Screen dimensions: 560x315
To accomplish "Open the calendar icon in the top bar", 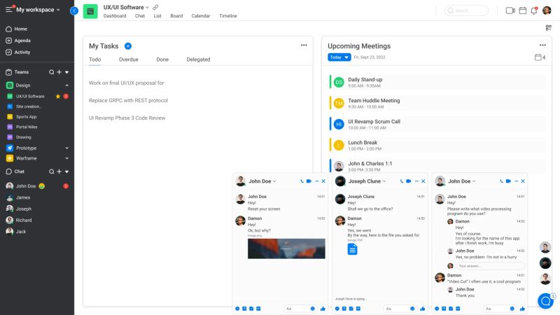I will [x=522, y=10].
